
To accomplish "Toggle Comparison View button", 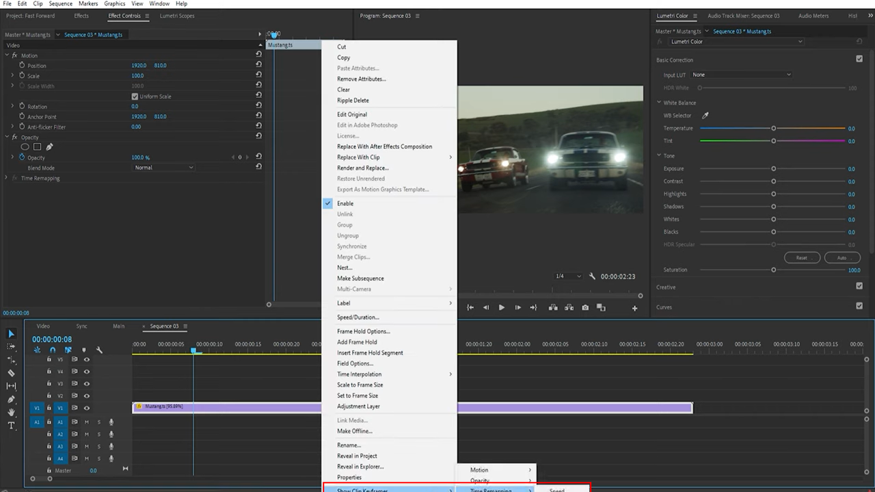I will click(601, 308).
